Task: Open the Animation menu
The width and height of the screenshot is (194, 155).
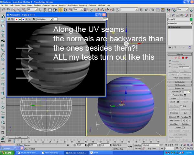Action: 62,5
